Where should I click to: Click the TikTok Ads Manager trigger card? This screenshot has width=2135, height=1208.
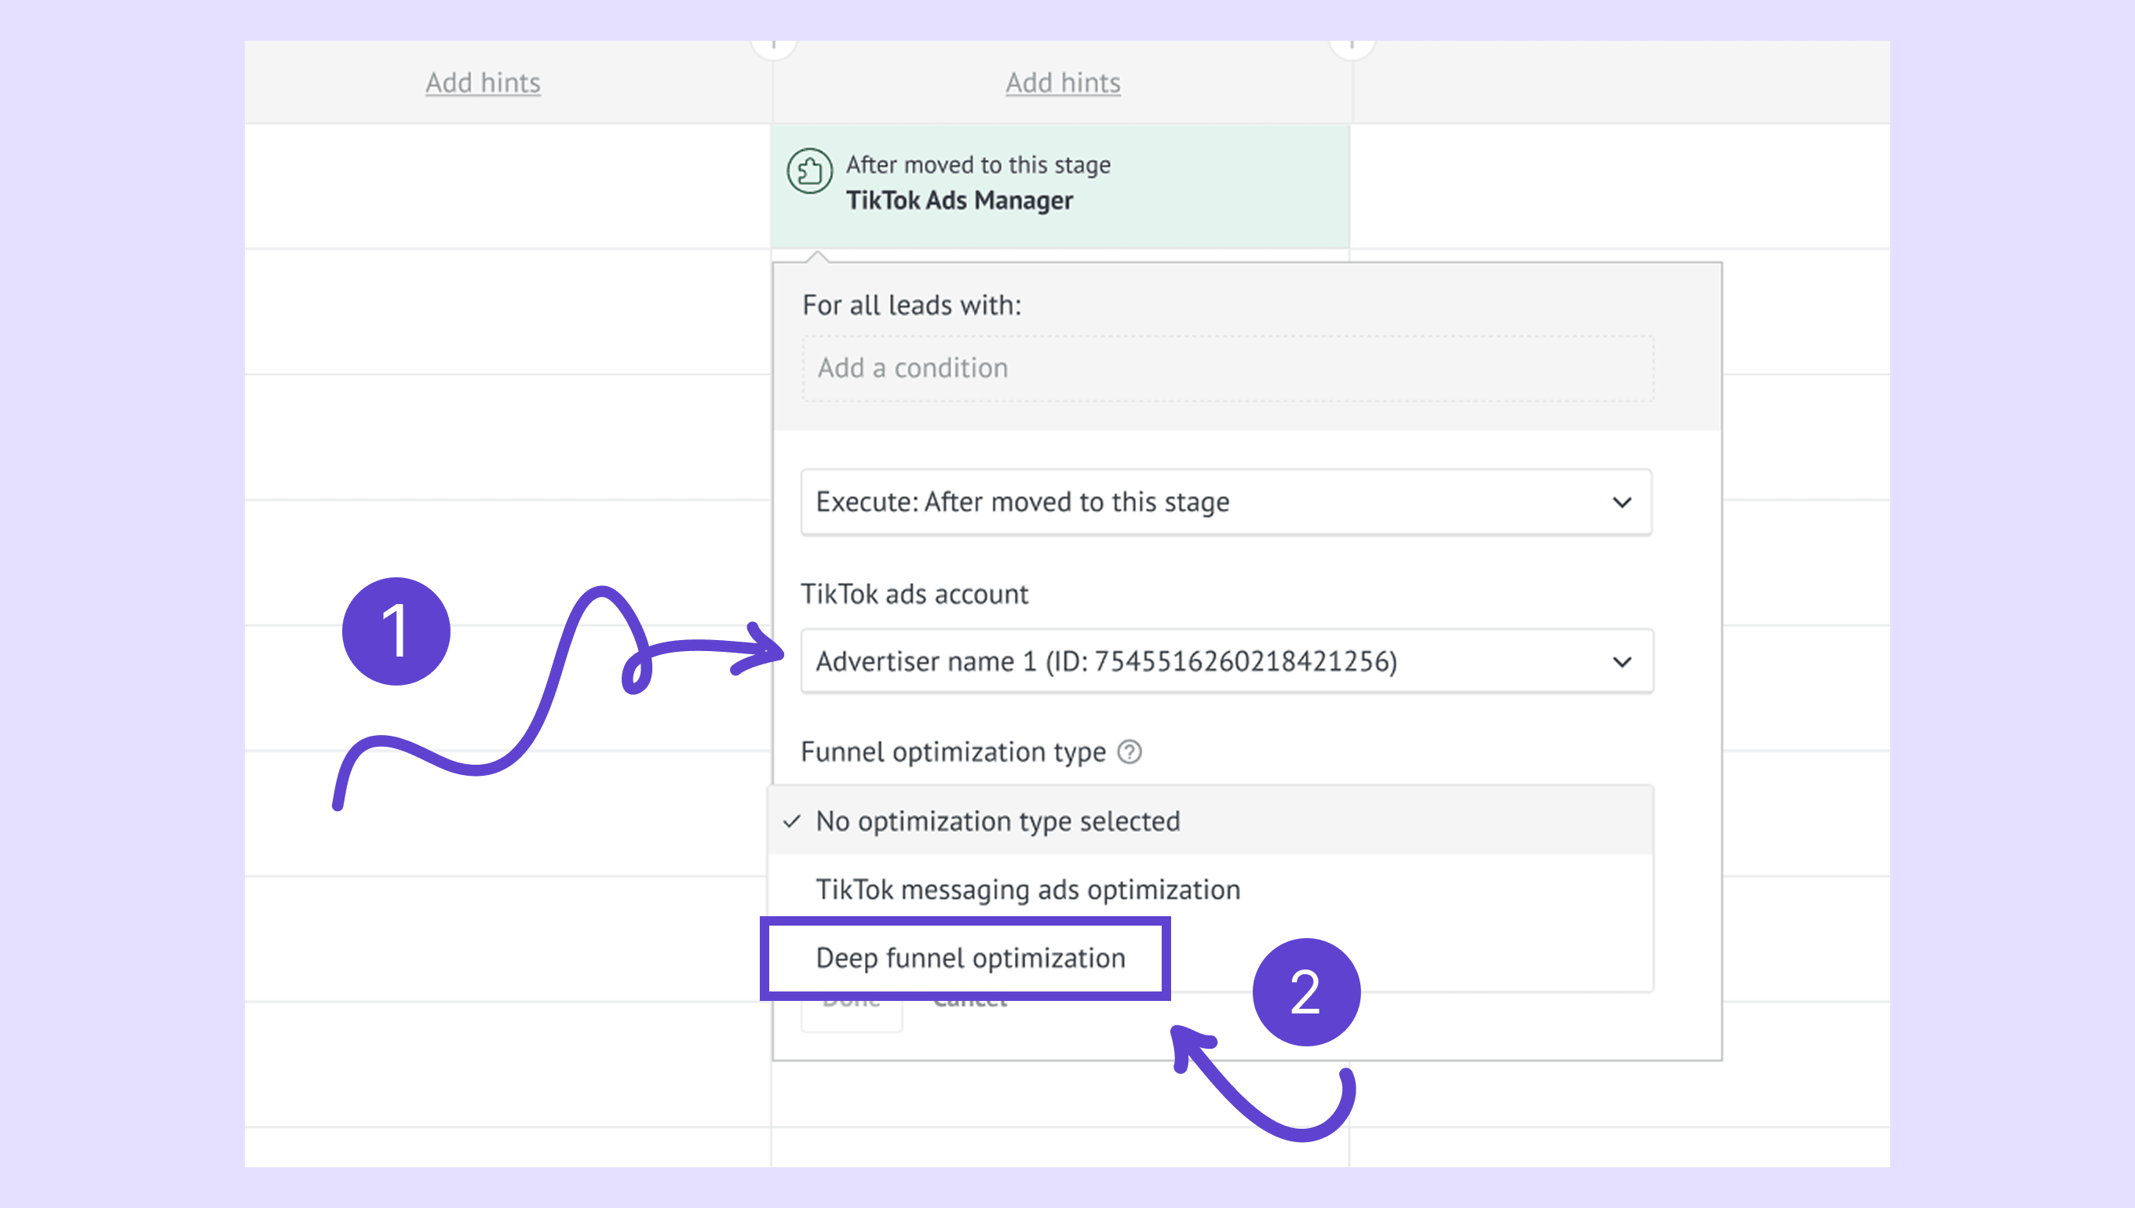(1059, 184)
